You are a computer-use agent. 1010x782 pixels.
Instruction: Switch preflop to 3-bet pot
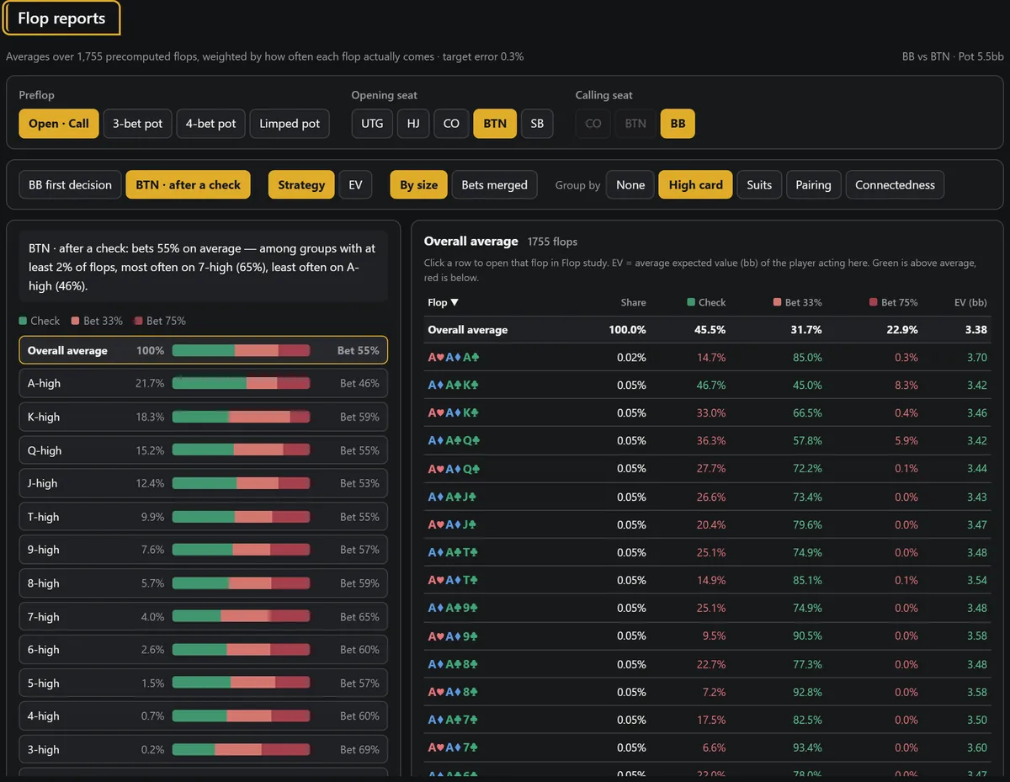pyautogui.click(x=138, y=124)
